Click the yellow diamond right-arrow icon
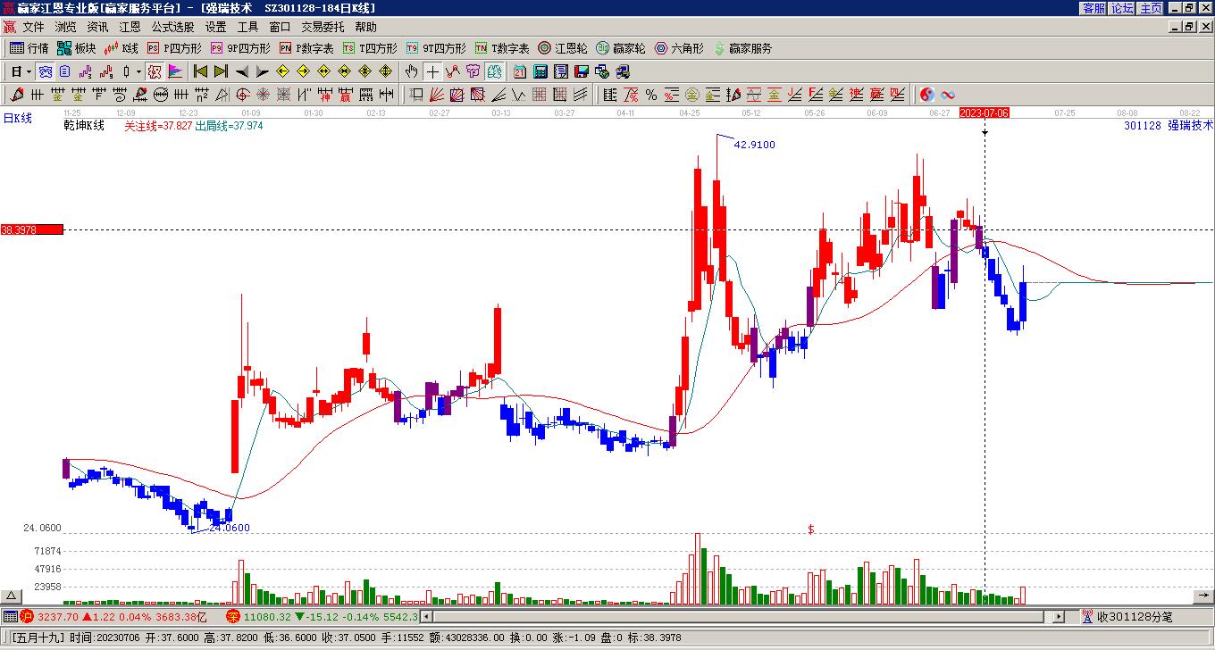The height and width of the screenshot is (650, 1215). point(304,71)
